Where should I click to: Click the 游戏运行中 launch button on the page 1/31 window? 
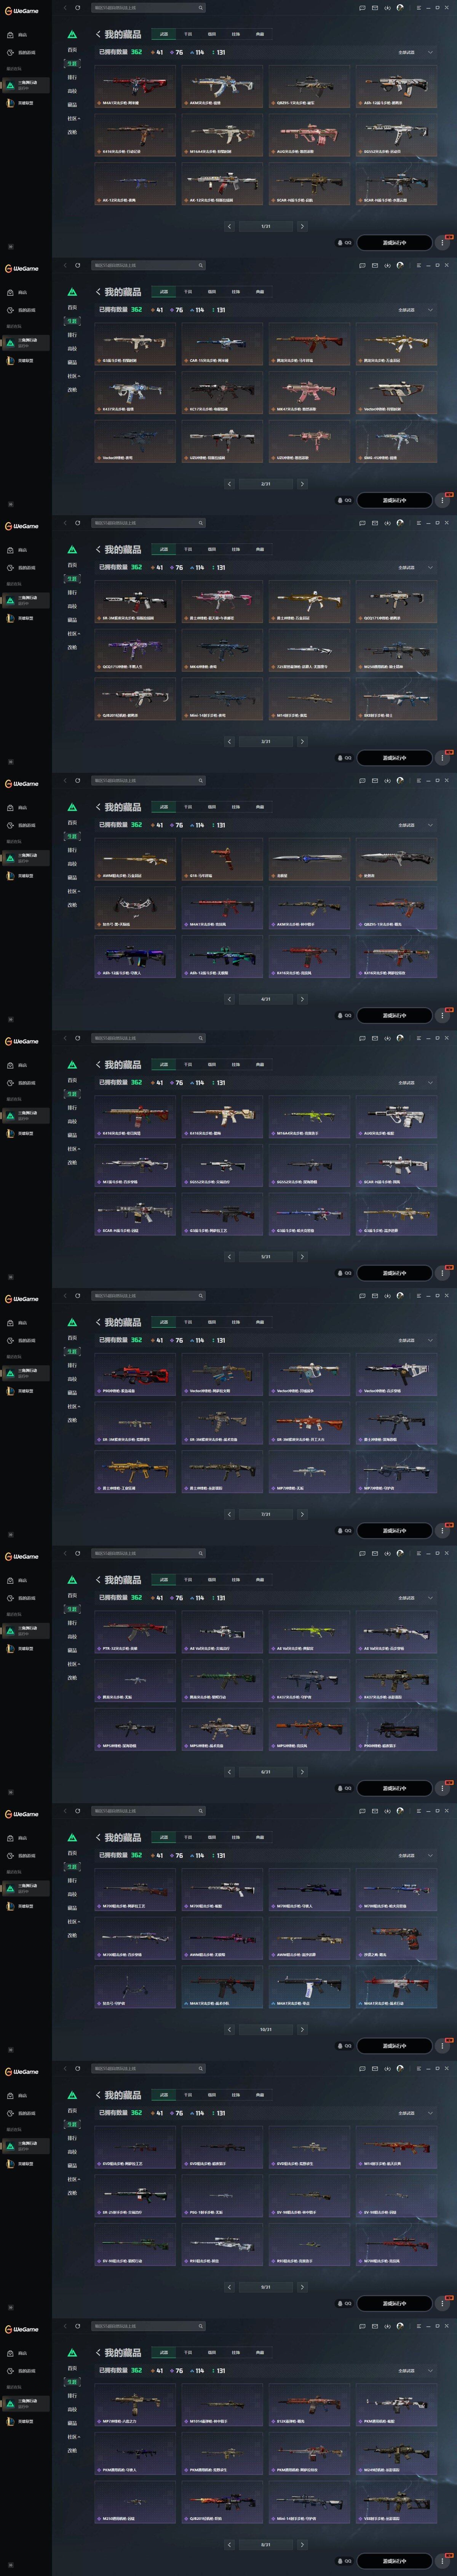point(394,242)
